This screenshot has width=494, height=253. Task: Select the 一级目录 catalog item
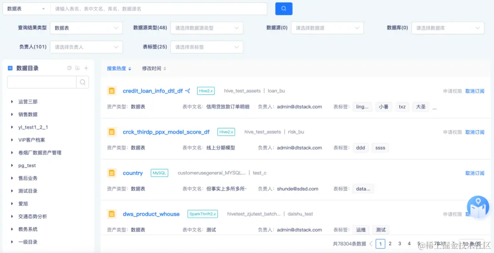(x=28, y=242)
